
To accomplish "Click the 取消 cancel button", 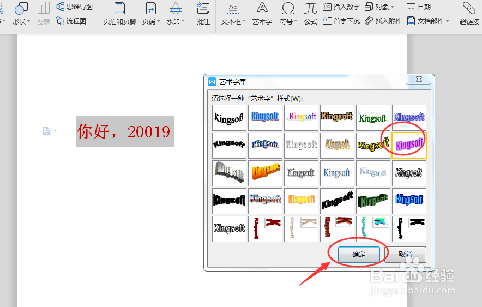I will click(x=405, y=255).
